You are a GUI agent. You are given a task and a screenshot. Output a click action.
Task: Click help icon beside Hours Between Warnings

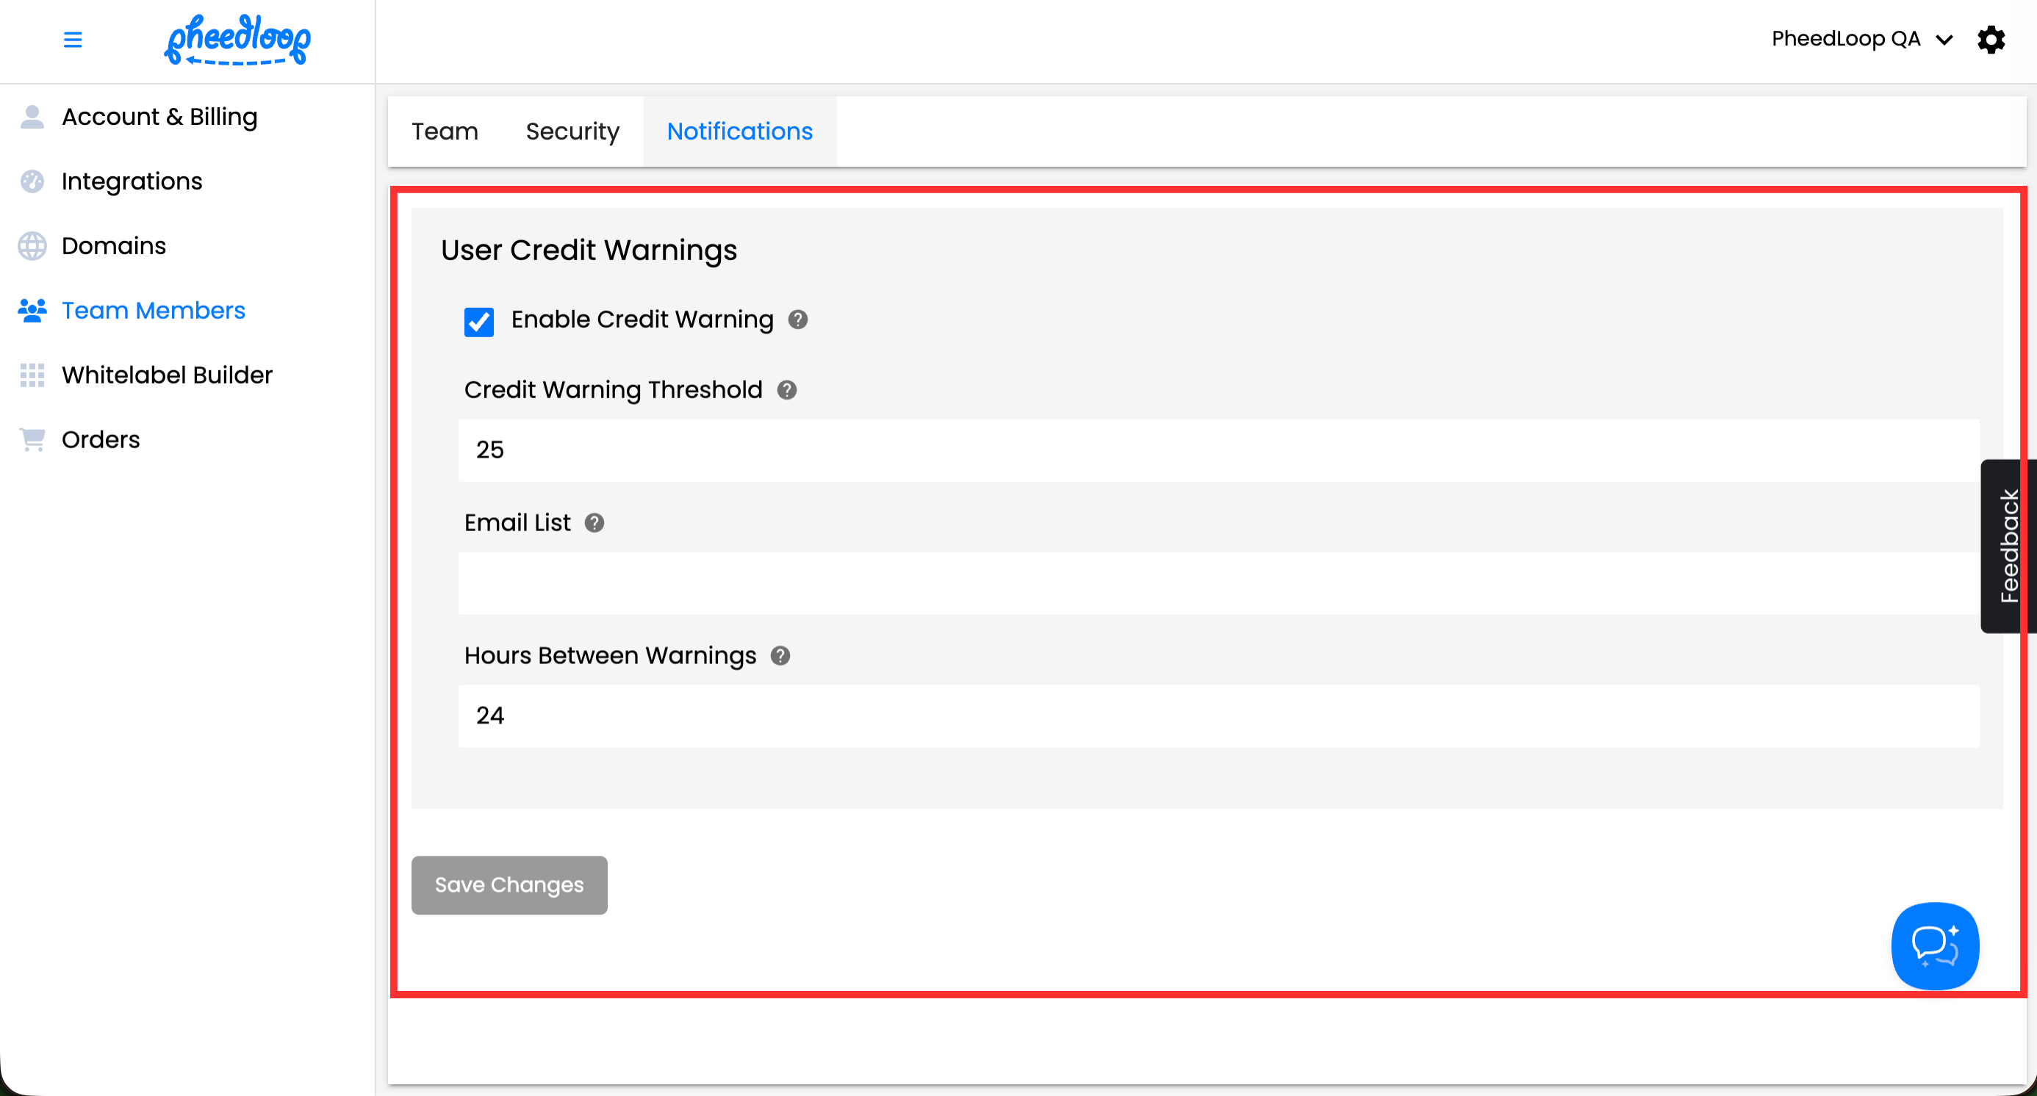click(780, 655)
